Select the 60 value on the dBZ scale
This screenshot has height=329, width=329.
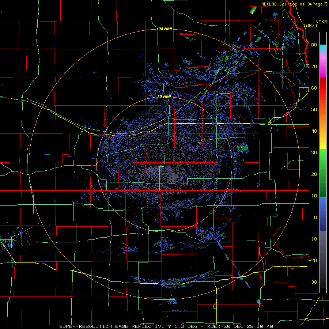(x=314, y=88)
